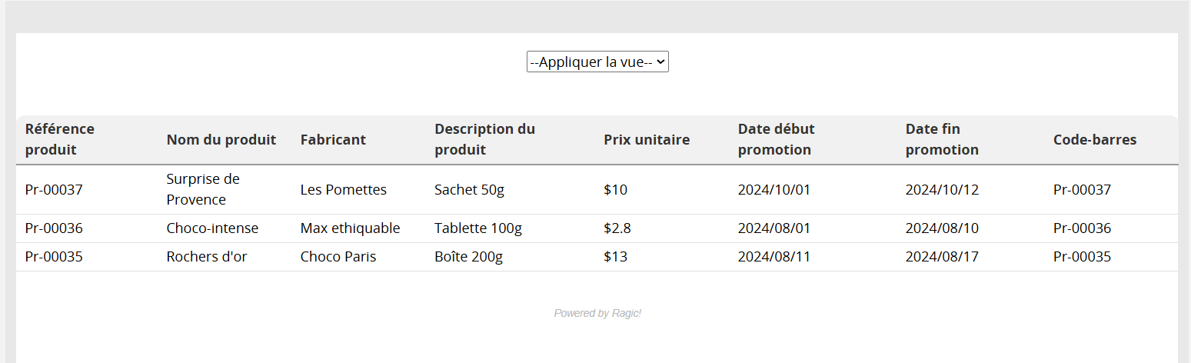Click Date fin promotion column header
This screenshot has width=1191, height=363.
(942, 139)
